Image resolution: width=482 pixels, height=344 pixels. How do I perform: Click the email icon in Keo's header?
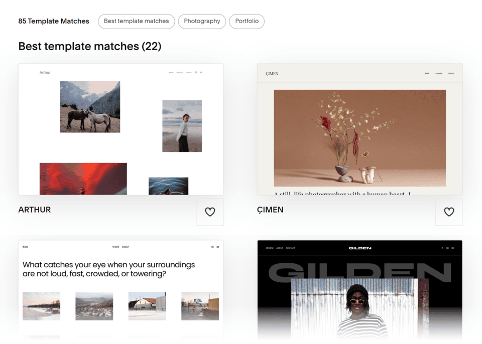click(218, 247)
